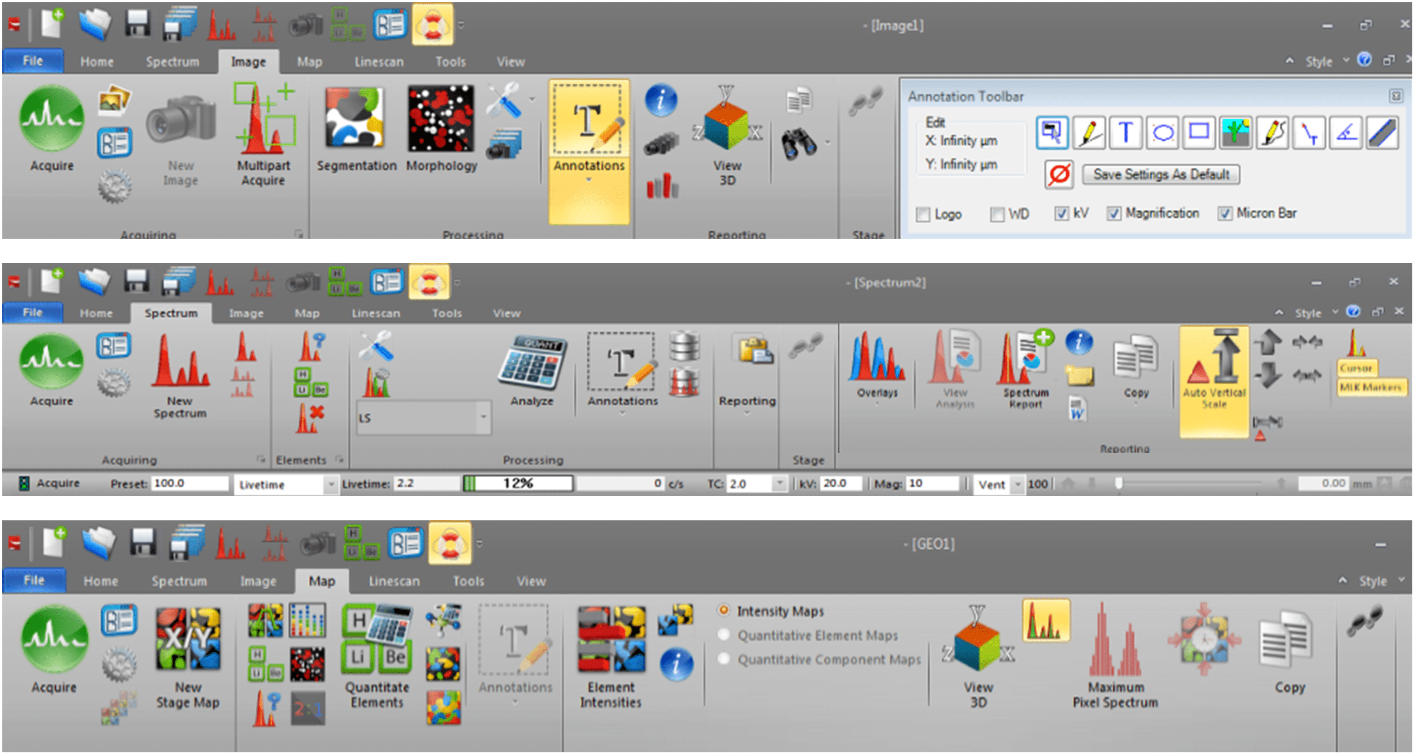Click New Spectrum icon
This screenshot has height=754, width=1414.
coord(180,376)
